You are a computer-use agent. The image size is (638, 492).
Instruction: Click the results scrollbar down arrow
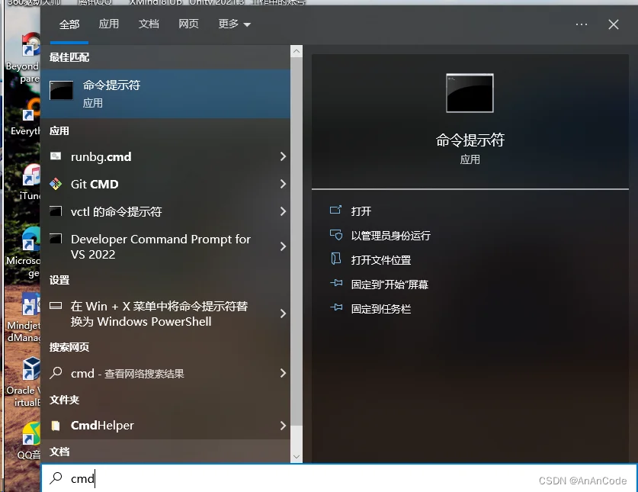(x=297, y=457)
